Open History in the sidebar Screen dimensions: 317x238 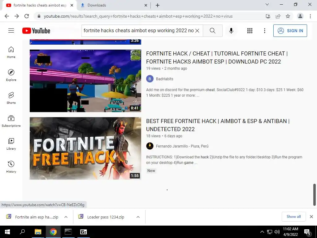(x=11, y=167)
